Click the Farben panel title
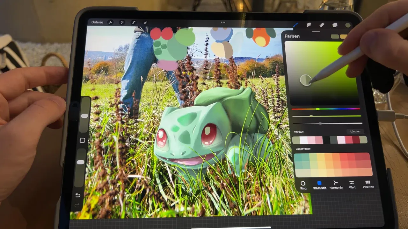The image size is (408, 229). point(292,36)
